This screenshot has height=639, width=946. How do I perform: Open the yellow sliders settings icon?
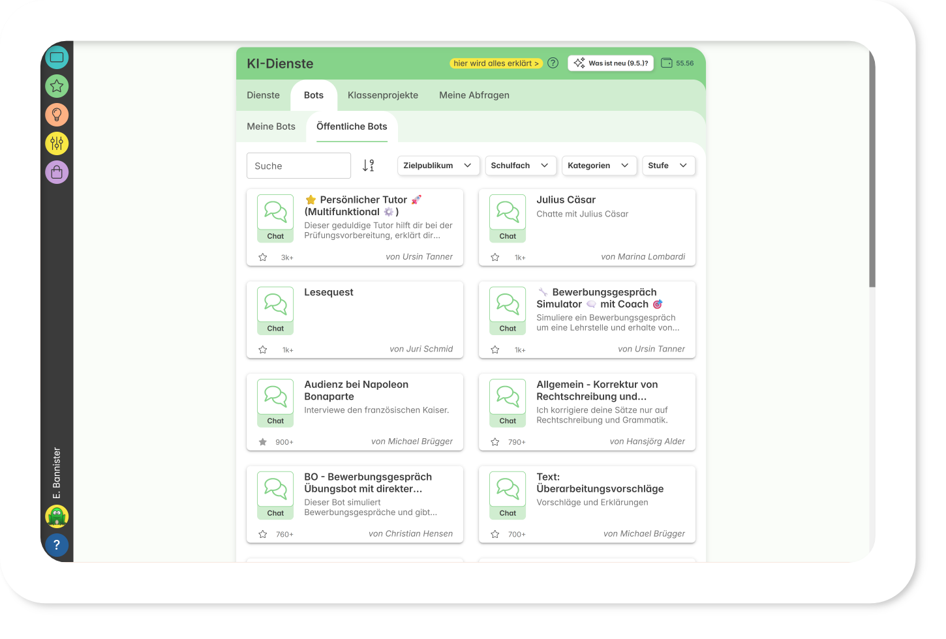57,143
